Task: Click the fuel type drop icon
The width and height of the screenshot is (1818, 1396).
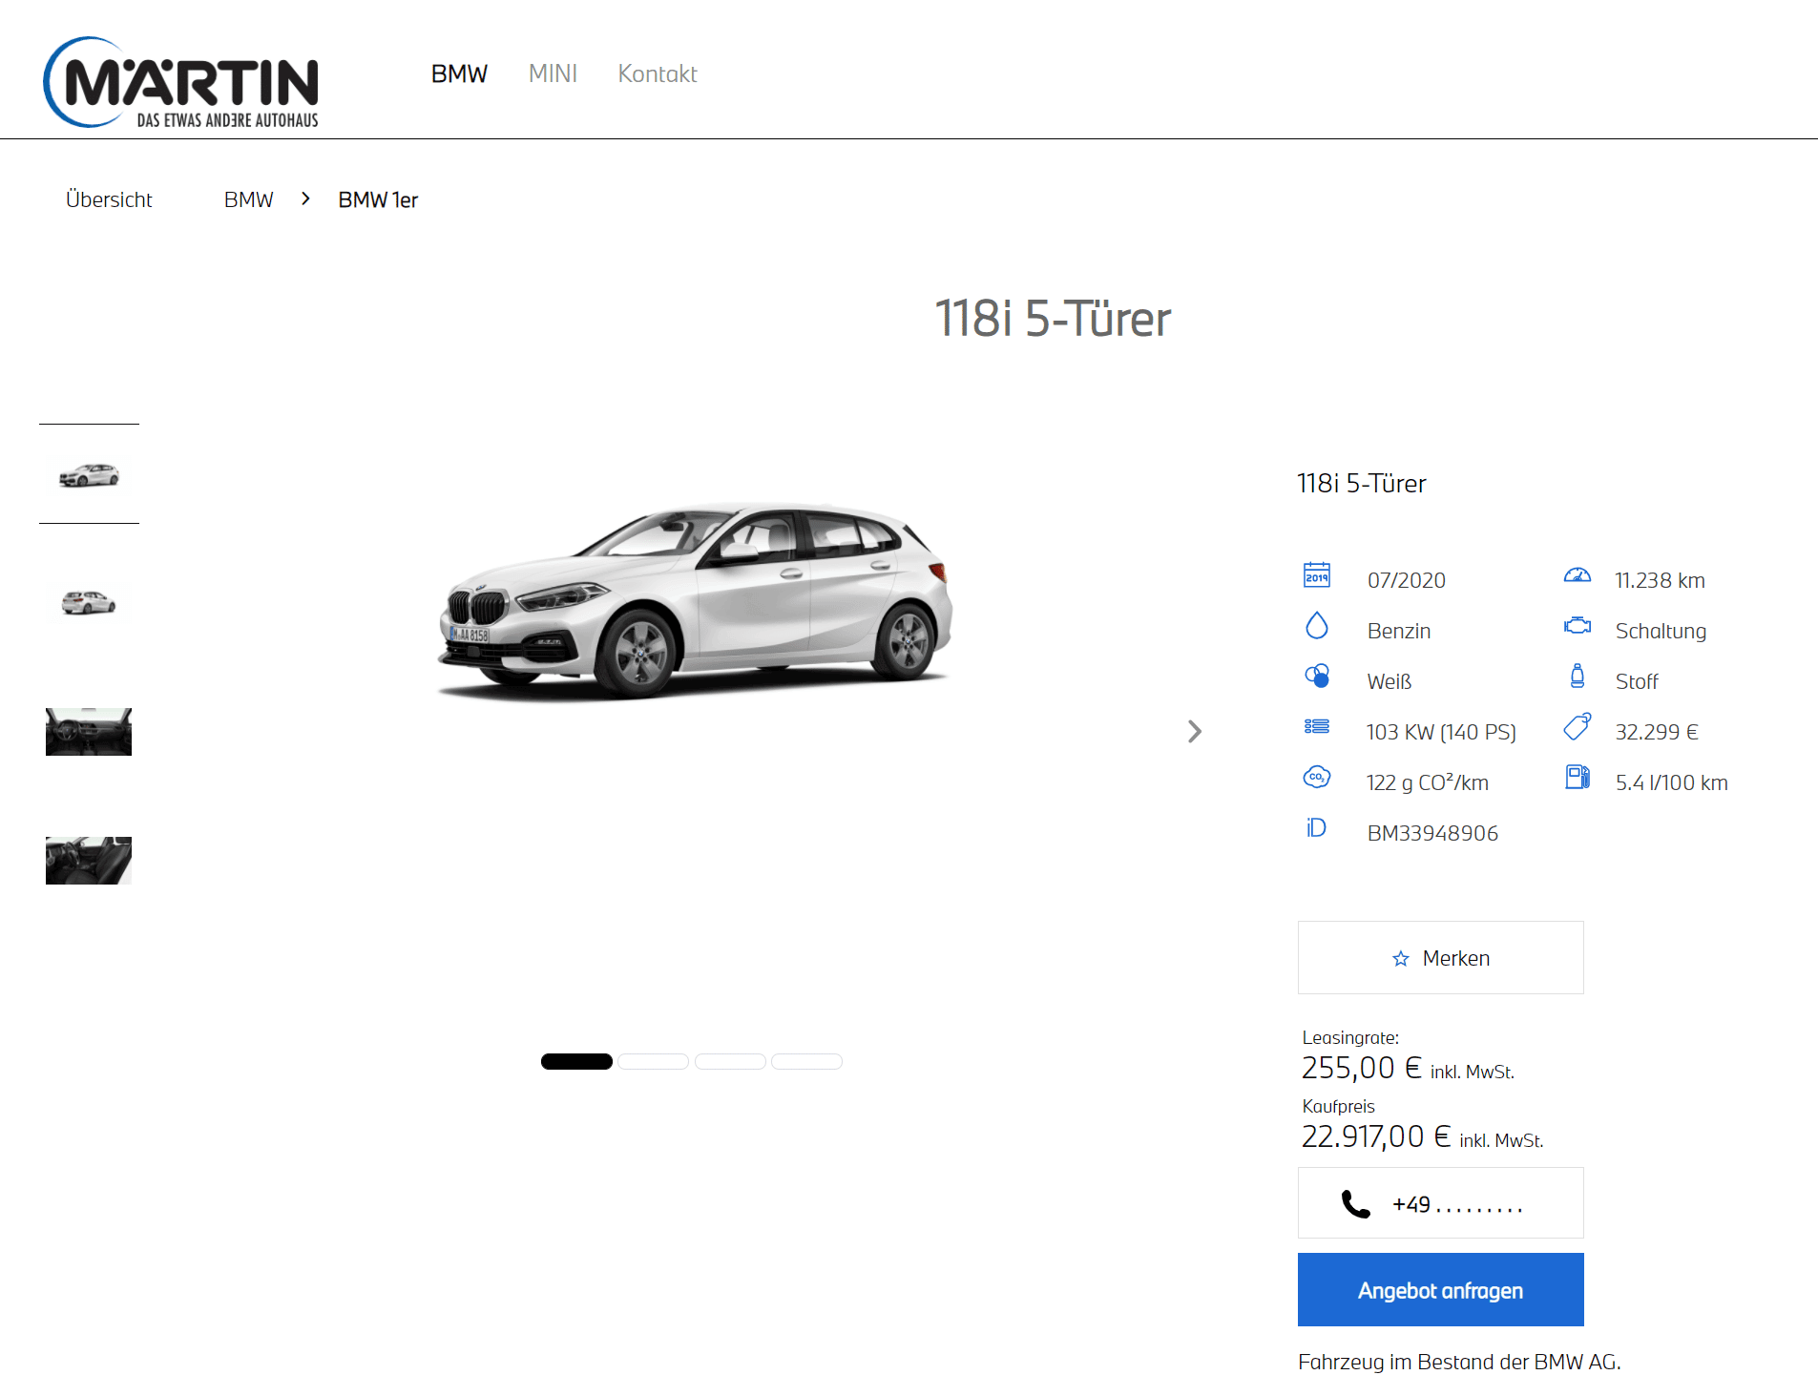Action: click(1317, 625)
